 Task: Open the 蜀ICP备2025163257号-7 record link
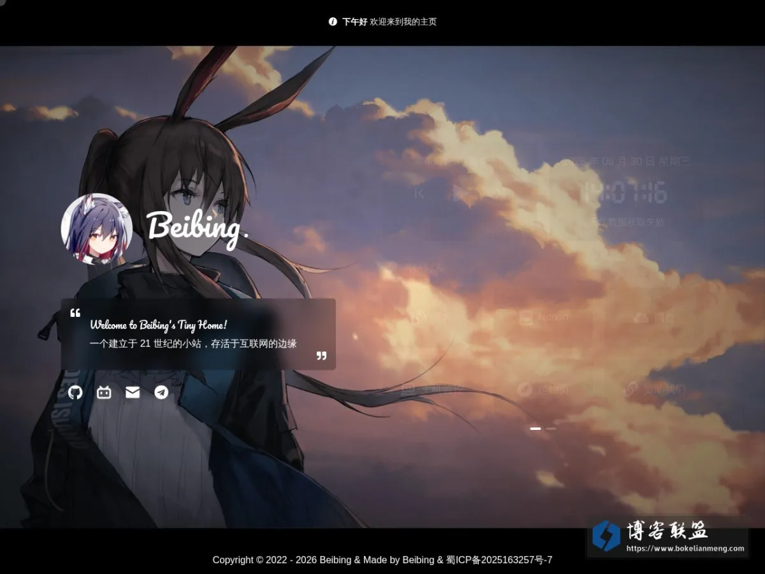click(x=499, y=560)
